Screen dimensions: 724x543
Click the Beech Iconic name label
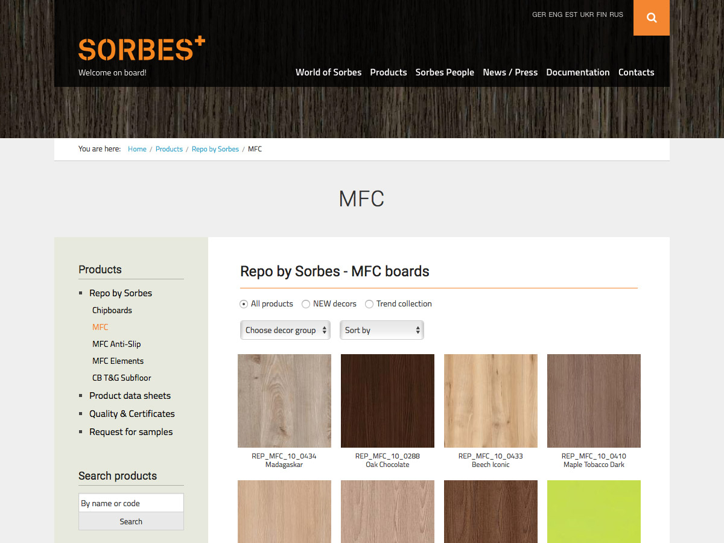(x=491, y=465)
